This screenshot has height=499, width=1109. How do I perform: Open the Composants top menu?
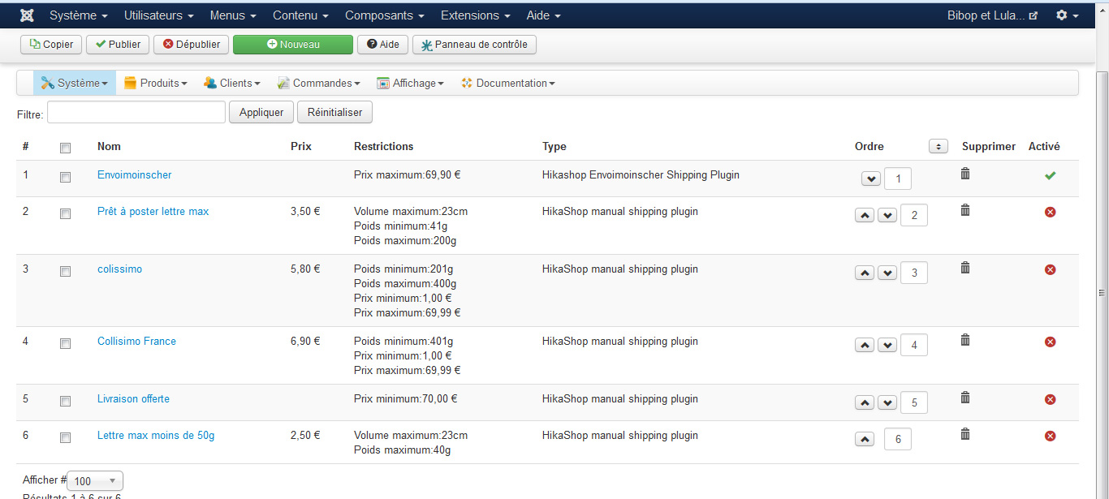[384, 15]
